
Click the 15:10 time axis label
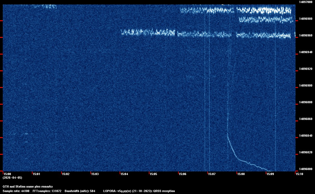click(x=299, y=174)
